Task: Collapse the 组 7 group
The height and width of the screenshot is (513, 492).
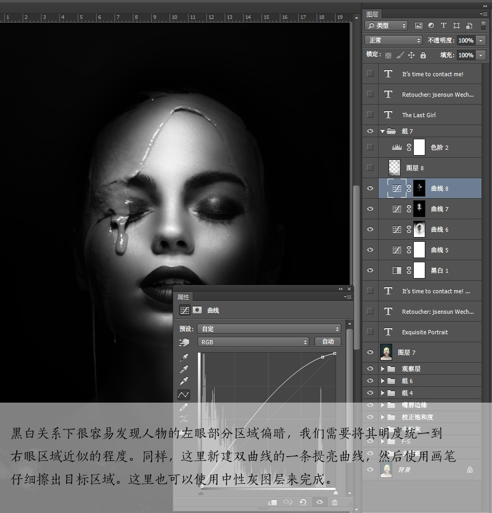Action: pos(382,131)
